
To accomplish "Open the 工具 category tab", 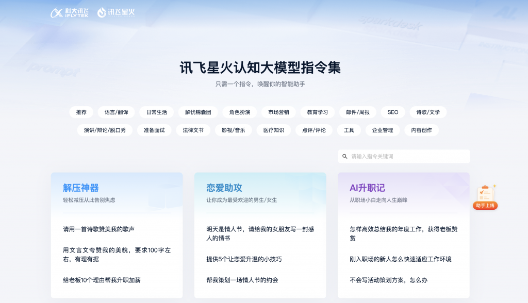I will tap(349, 130).
